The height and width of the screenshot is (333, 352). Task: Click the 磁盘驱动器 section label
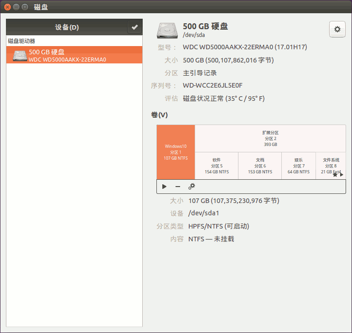(21, 41)
